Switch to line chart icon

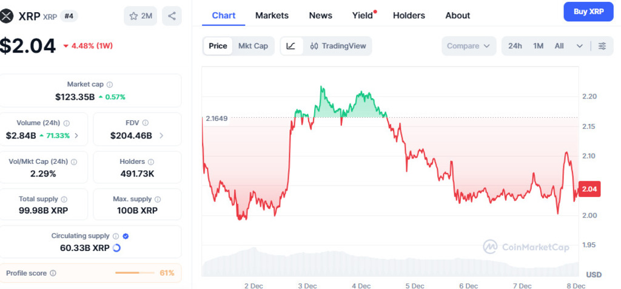pos(291,46)
